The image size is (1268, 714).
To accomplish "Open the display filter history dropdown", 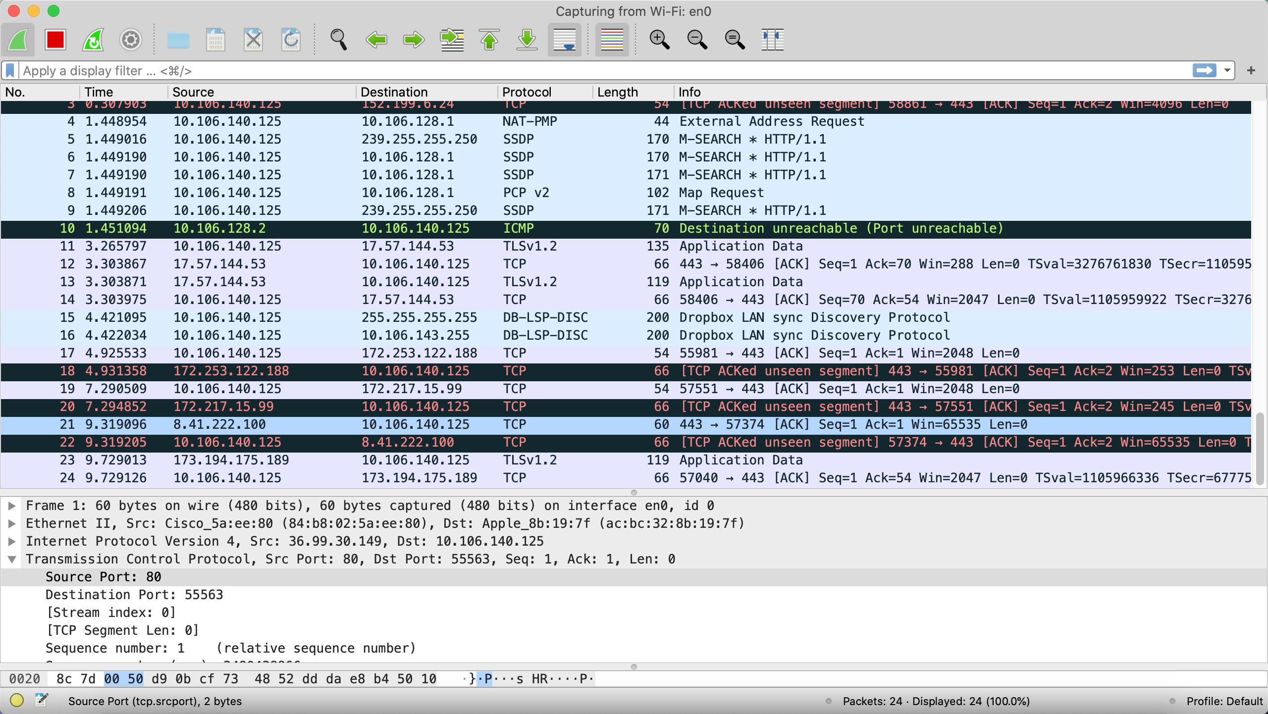I will coord(1227,70).
